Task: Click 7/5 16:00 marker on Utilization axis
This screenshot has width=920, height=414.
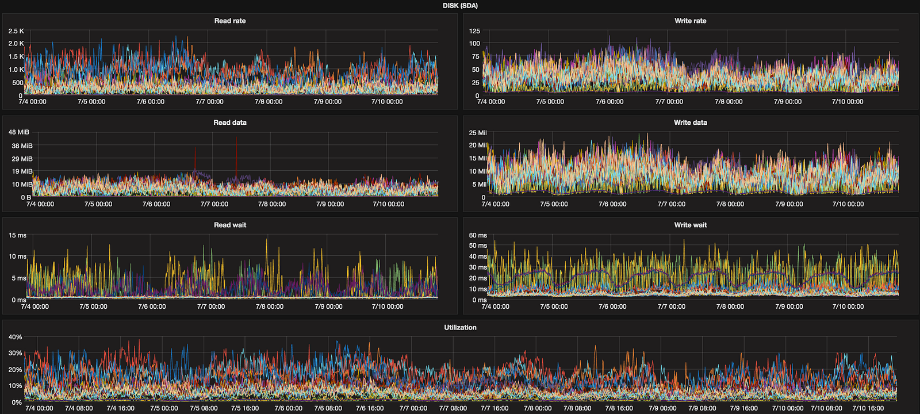Action: [x=245, y=408]
